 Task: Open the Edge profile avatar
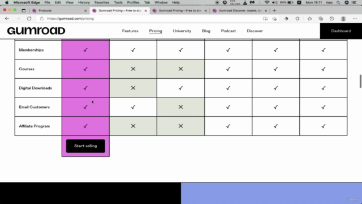343,19
